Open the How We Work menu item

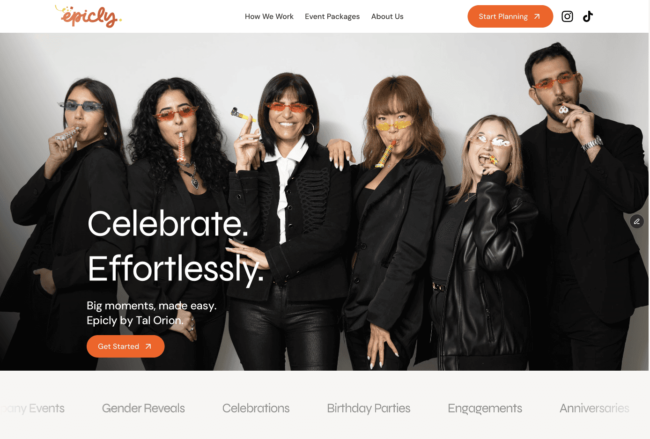pos(269,16)
